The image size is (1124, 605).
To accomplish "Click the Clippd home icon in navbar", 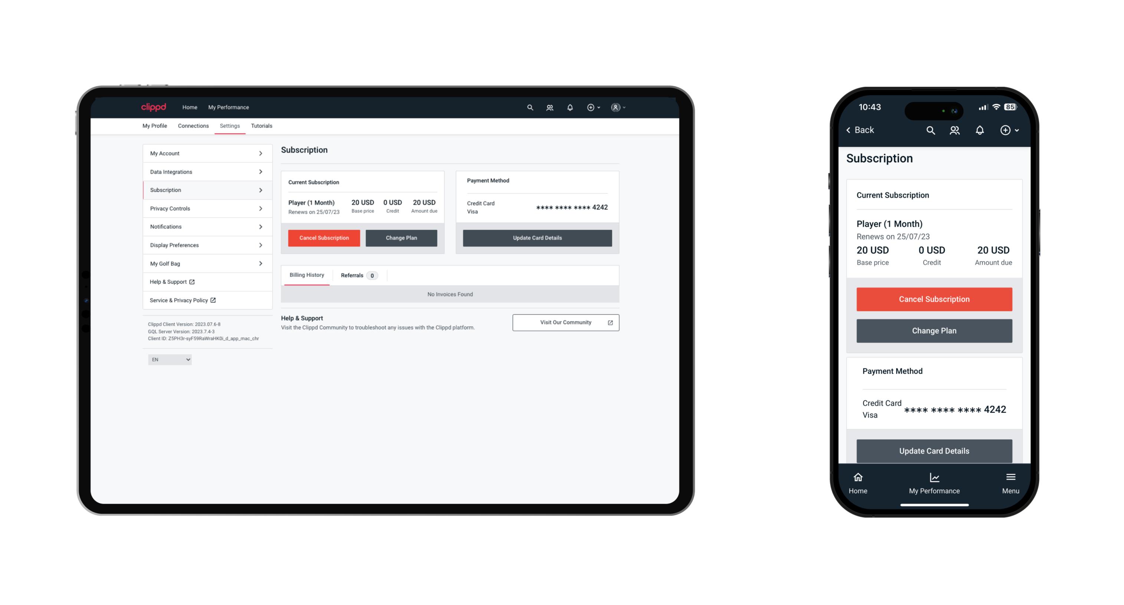I will click(154, 107).
